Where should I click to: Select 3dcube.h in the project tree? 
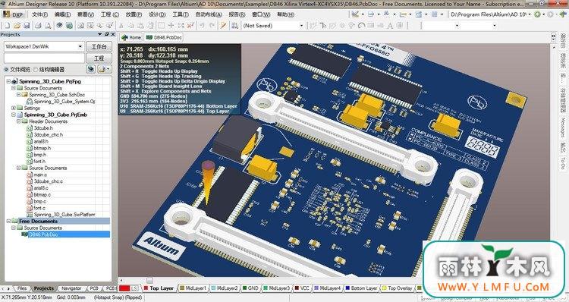pos(43,128)
